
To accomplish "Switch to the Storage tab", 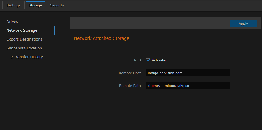I will [35, 5].
